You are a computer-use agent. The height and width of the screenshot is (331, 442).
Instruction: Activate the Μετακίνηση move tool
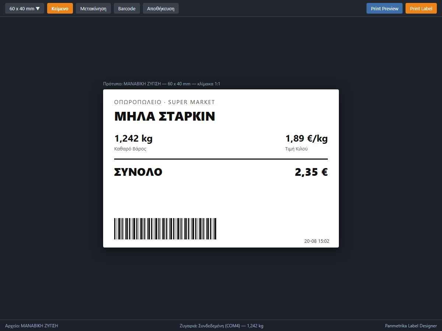(93, 8)
